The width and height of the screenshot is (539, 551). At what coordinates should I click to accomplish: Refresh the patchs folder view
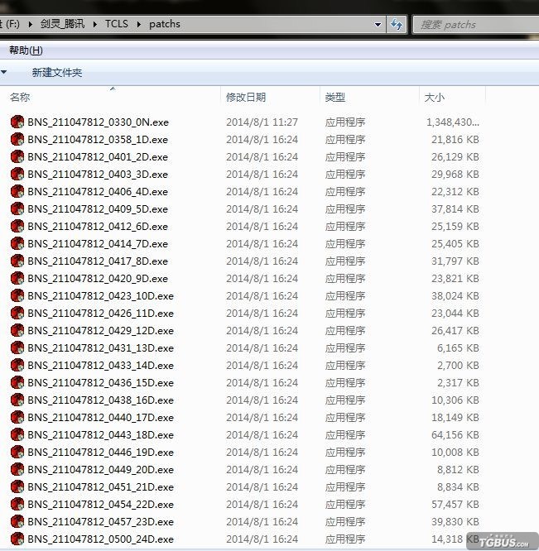tap(397, 24)
